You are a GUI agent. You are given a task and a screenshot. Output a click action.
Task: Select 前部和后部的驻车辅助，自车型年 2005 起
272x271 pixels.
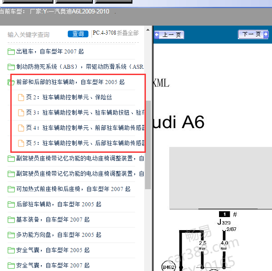click(70, 82)
